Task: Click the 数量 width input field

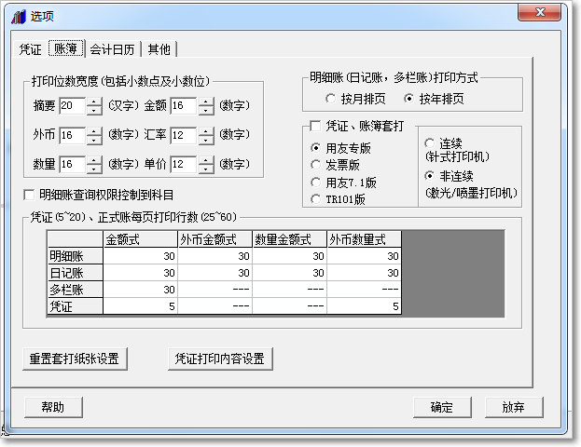Action: tap(73, 165)
